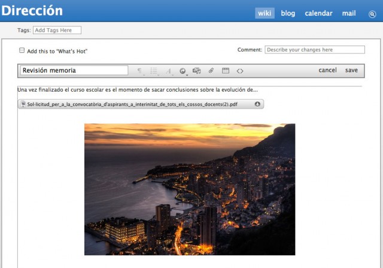Switch to the wiki tab

click(x=265, y=13)
